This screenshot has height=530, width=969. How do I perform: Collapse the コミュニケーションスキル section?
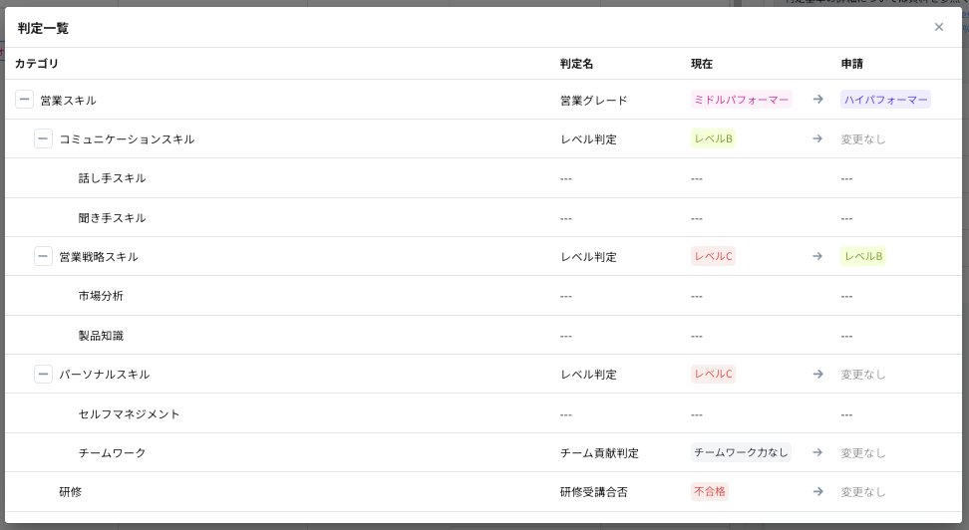coord(43,138)
